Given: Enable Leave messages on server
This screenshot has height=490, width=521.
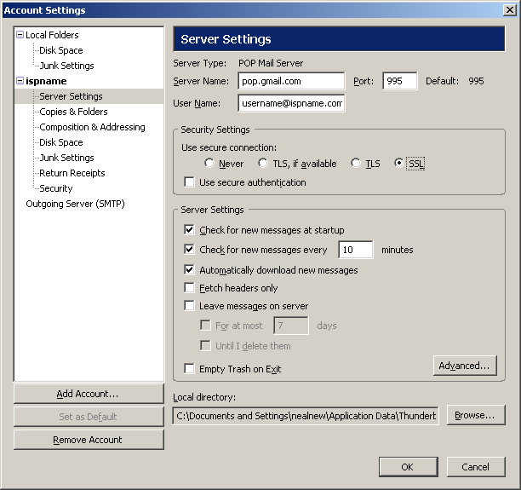Looking at the screenshot, I should pyautogui.click(x=189, y=305).
